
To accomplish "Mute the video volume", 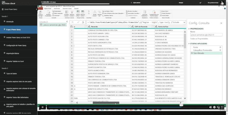I will coord(210,107).
